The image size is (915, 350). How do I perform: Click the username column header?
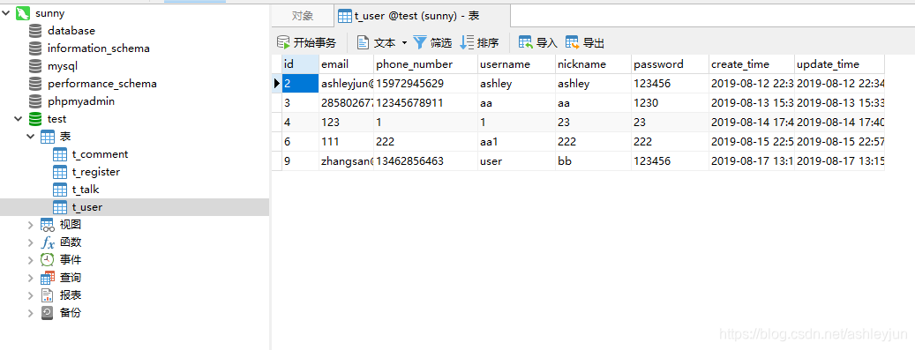pyautogui.click(x=516, y=64)
